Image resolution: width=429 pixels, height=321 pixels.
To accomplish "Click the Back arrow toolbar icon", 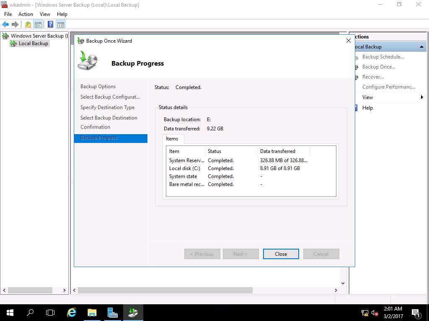I will pyautogui.click(x=5, y=25).
